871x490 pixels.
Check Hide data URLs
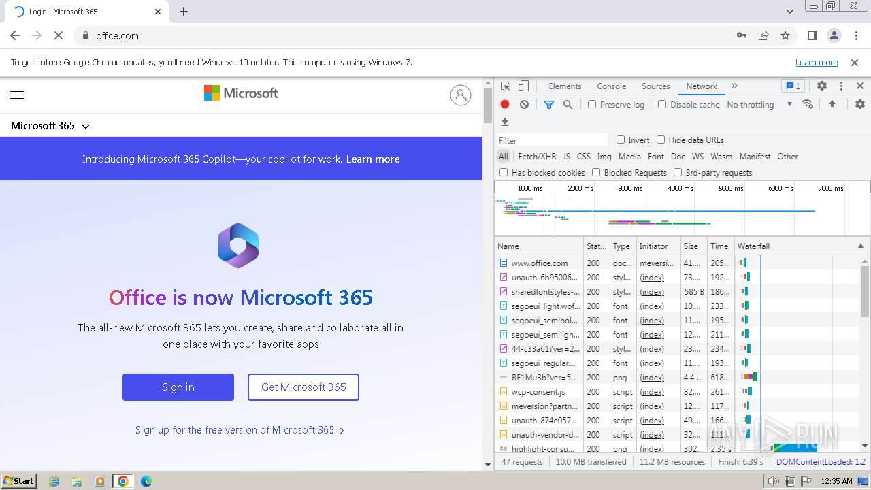click(x=661, y=140)
